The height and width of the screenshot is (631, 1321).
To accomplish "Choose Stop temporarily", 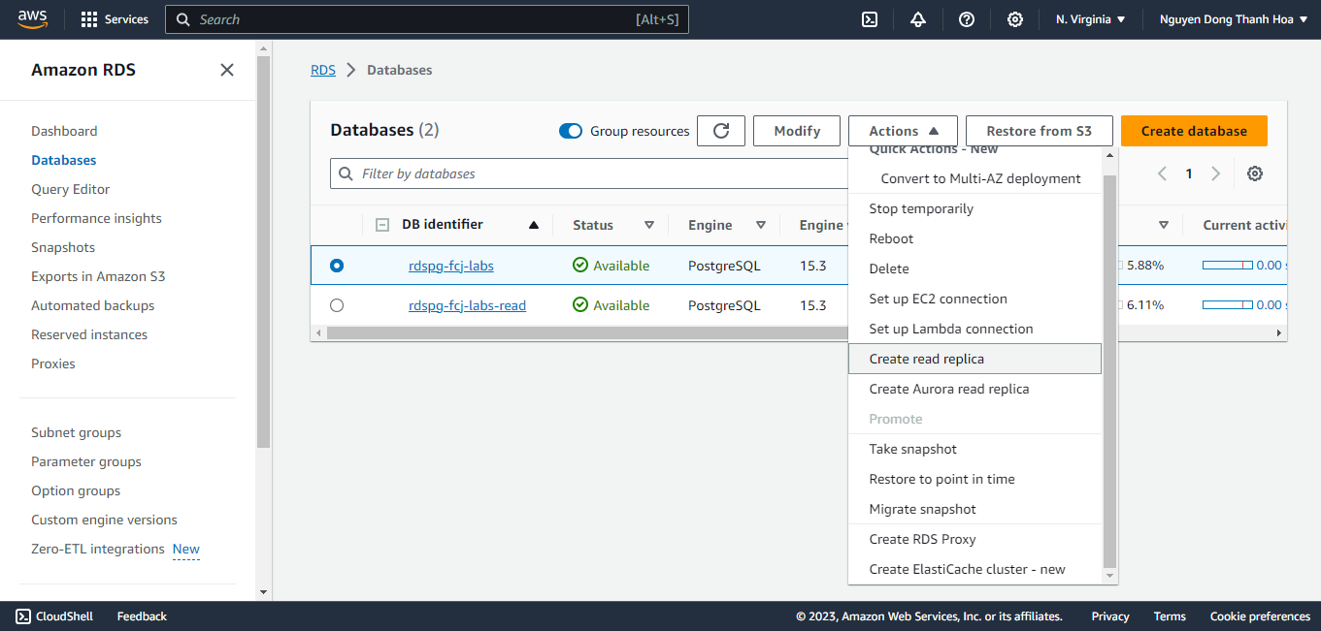I will point(975,208).
